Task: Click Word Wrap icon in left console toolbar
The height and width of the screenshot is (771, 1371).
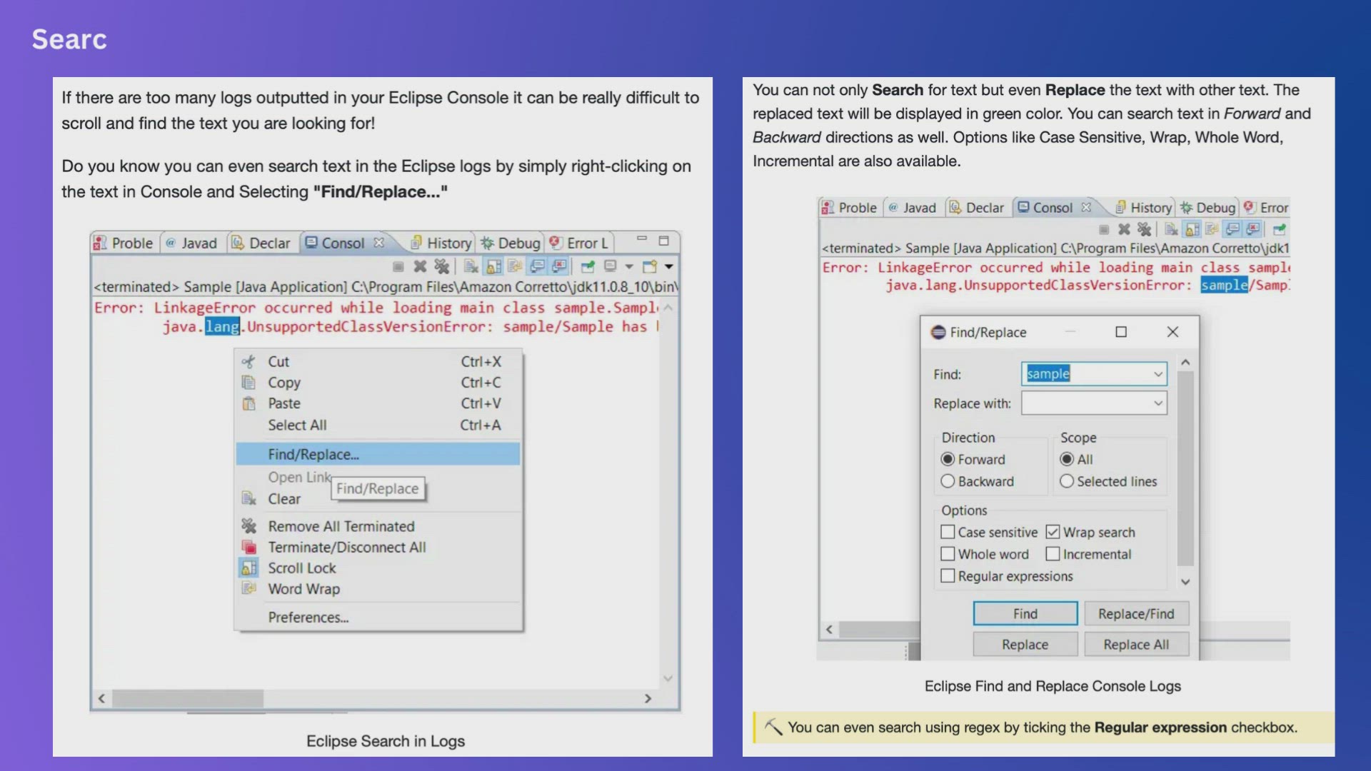Action: point(515,266)
